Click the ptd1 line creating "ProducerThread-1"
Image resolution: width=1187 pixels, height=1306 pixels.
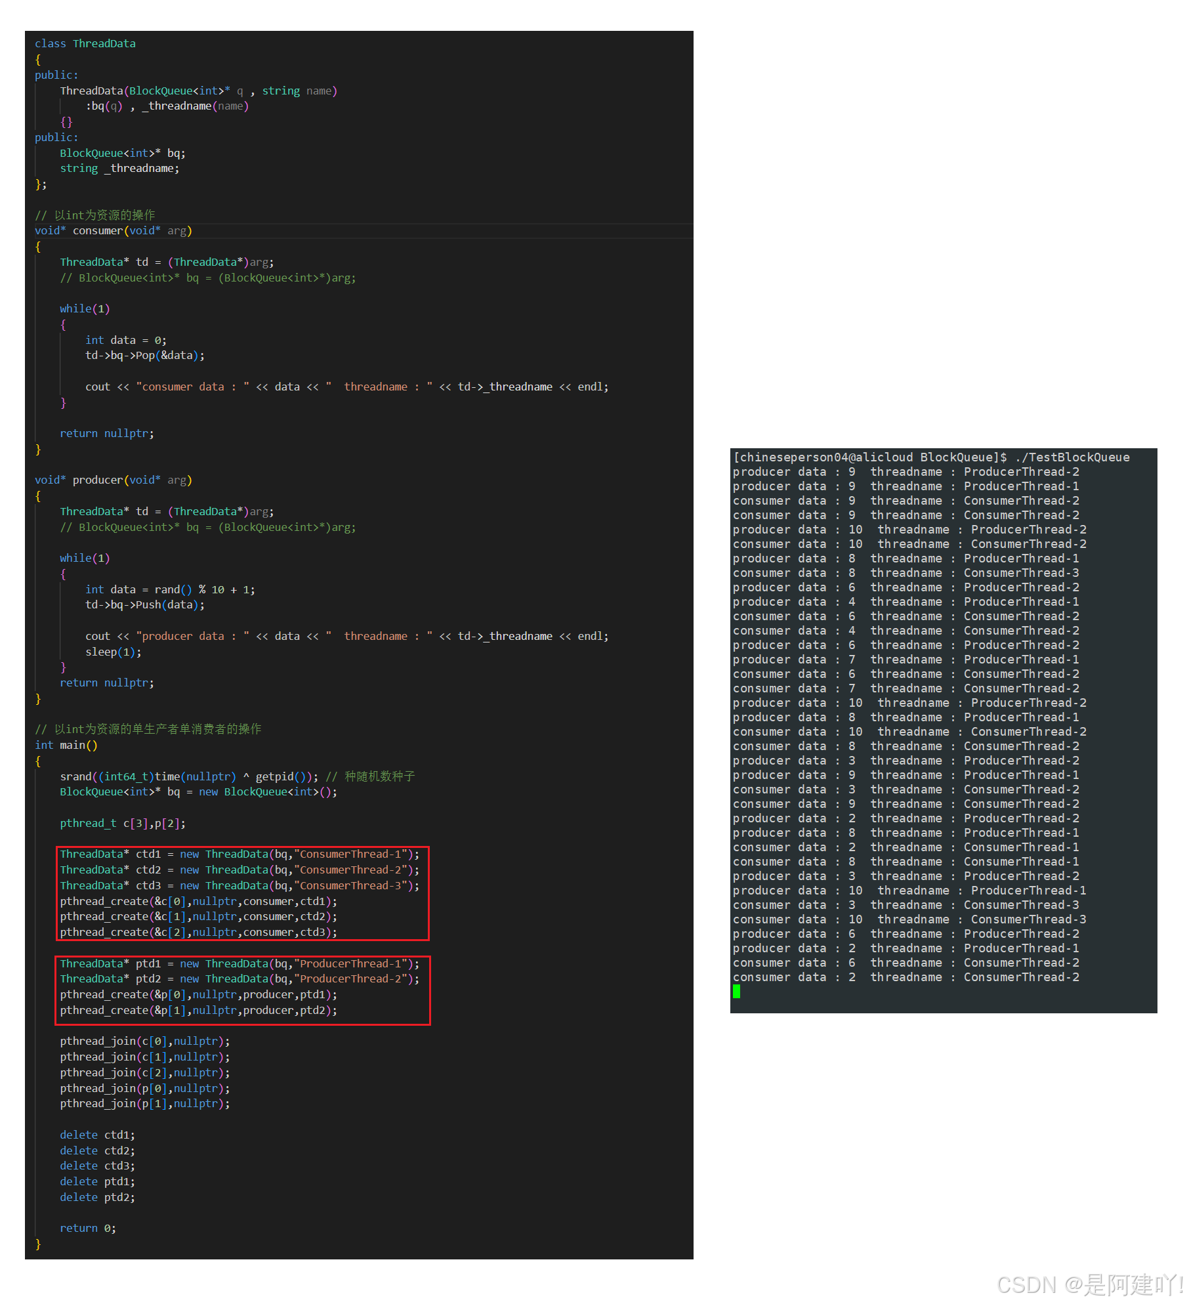click(x=239, y=963)
